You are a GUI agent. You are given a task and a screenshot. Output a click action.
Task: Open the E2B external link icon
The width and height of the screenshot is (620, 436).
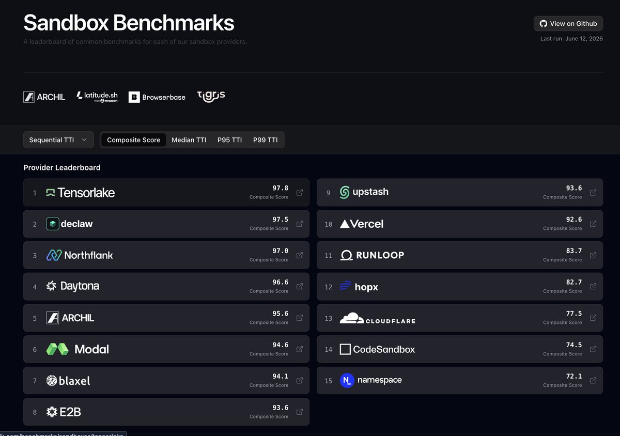click(x=300, y=412)
